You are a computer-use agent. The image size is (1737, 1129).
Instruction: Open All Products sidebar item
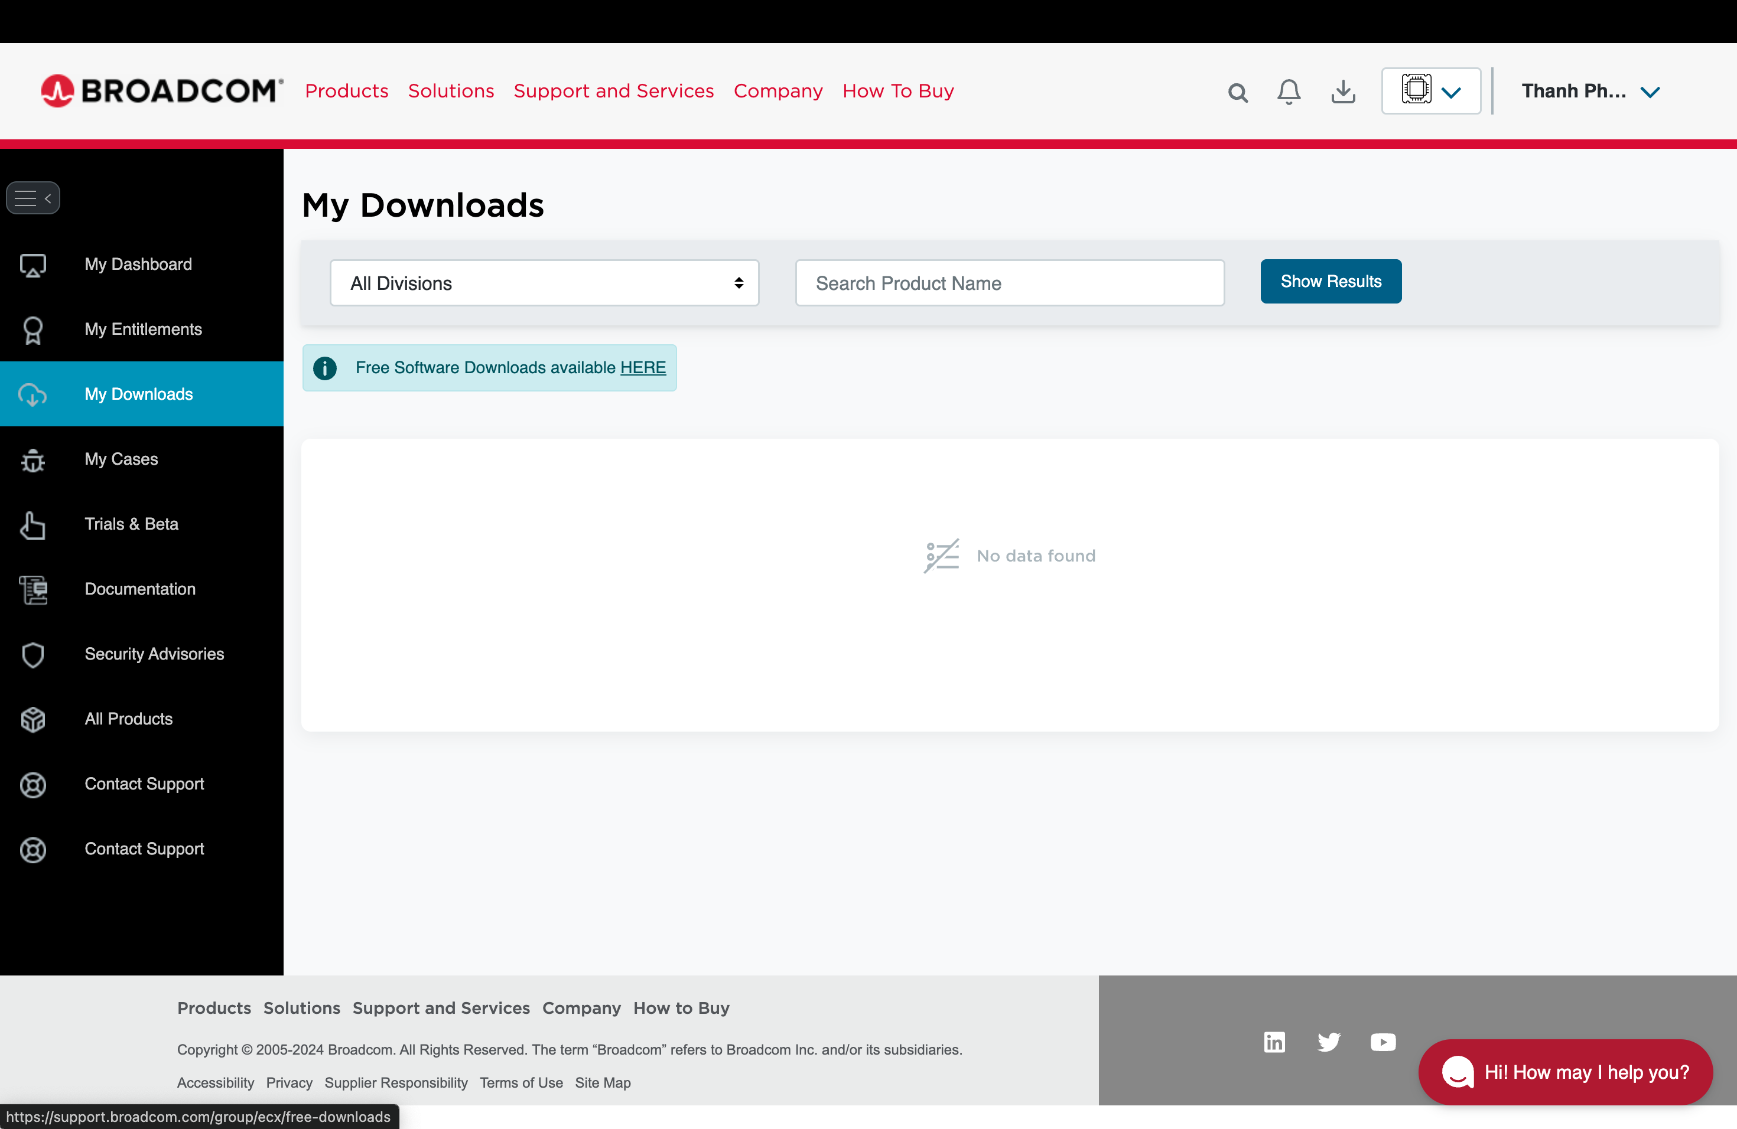[142, 719]
